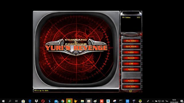Click Exit Game button
184x103 pixels.
pos(131,86)
